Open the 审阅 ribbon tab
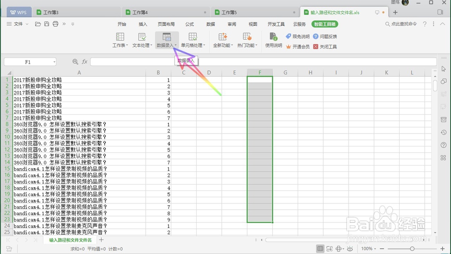 click(232, 24)
